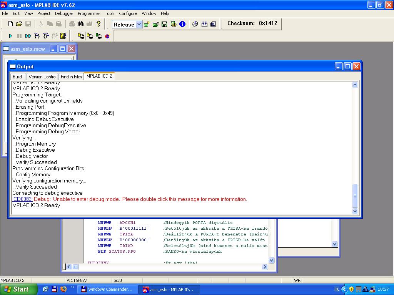Open the Edit menu

pos(16,13)
